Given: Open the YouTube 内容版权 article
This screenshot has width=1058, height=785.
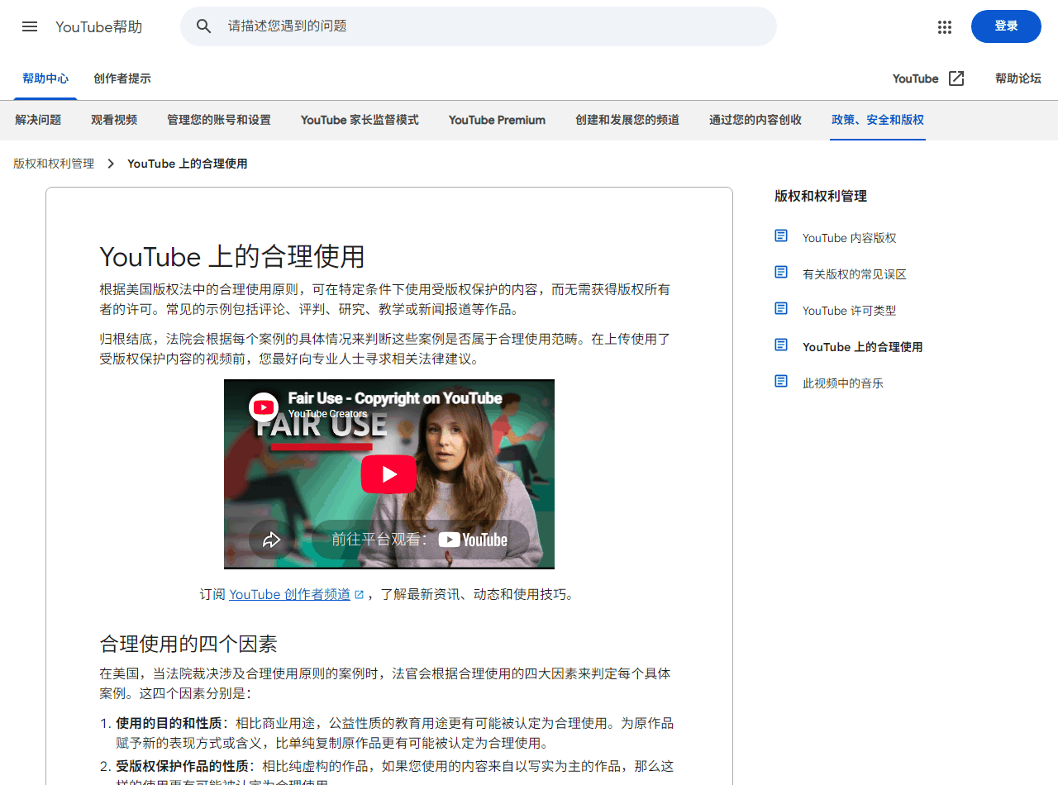Looking at the screenshot, I should point(849,238).
